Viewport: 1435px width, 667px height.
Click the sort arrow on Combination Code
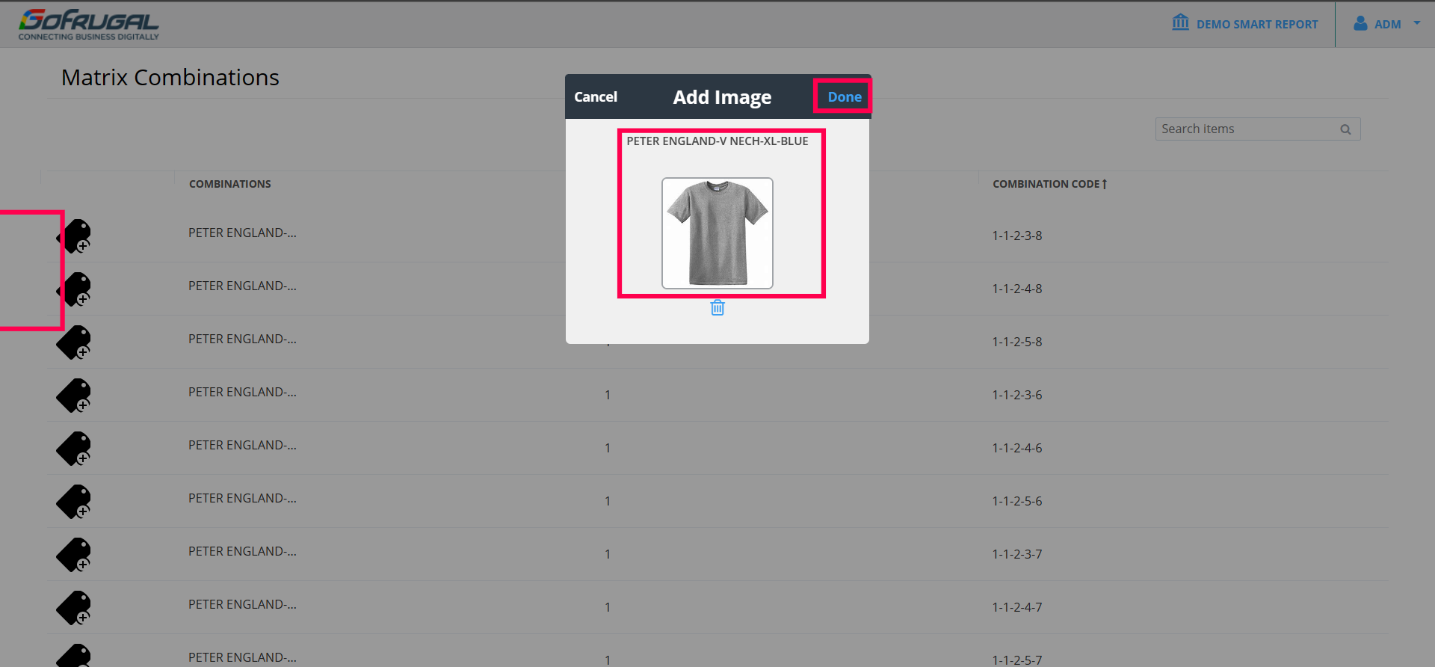pos(1104,184)
